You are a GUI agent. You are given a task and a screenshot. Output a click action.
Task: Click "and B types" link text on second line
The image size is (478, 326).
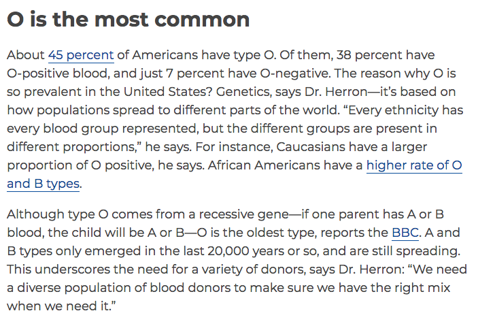click(44, 183)
